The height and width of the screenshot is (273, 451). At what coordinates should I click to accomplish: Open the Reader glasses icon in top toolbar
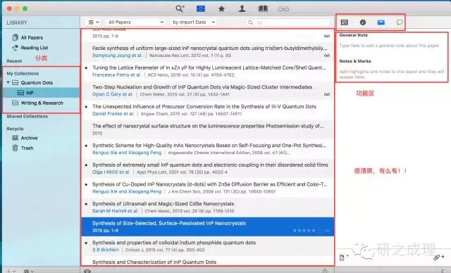[x=283, y=9]
